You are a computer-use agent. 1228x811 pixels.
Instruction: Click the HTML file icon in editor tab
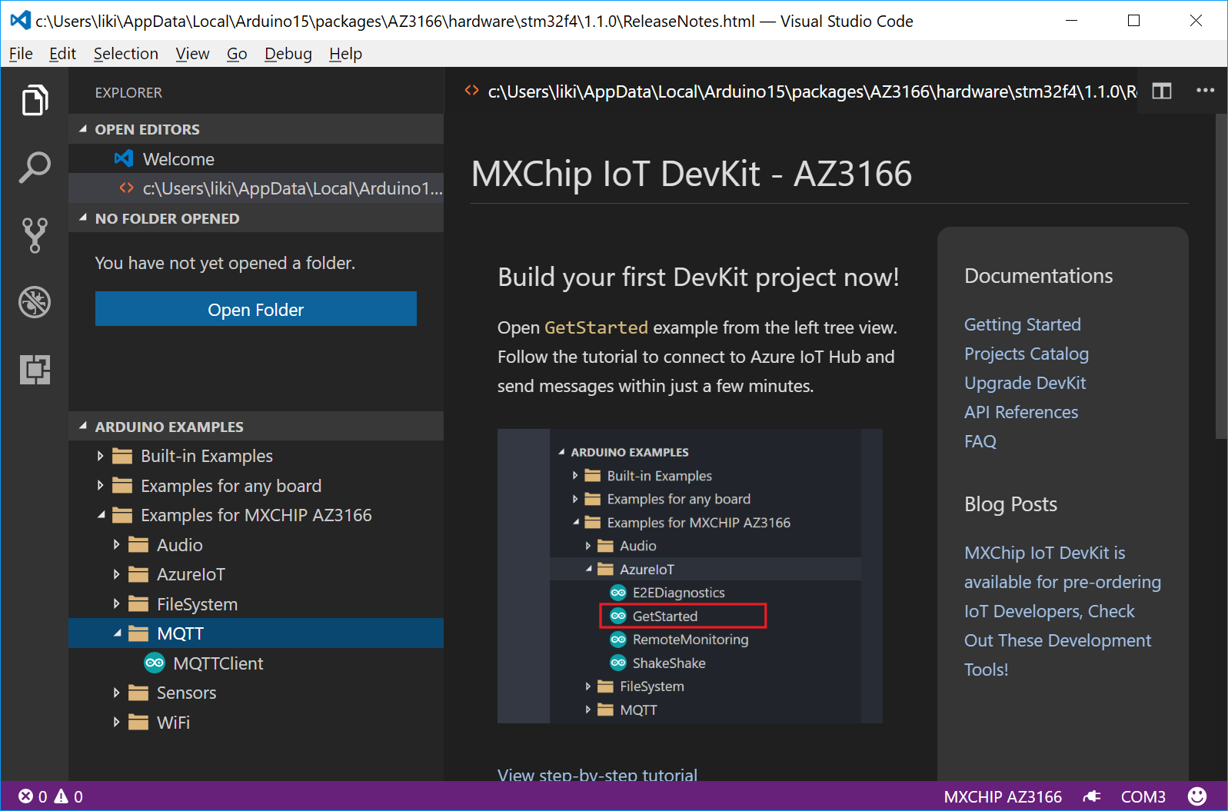pyautogui.click(x=471, y=91)
